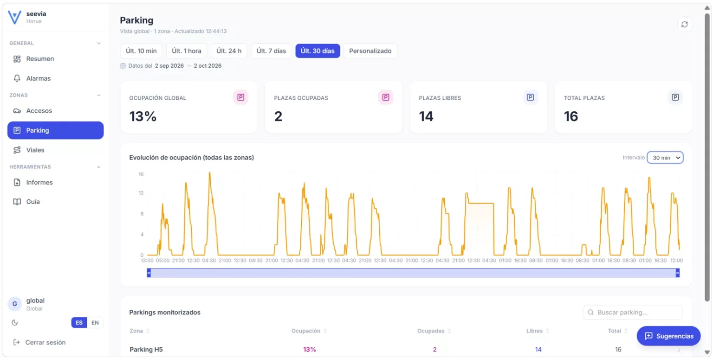The width and height of the screenshot is (713, 358).
Task: Click the Alarmas bell icon
Action: tap(17, 78)
